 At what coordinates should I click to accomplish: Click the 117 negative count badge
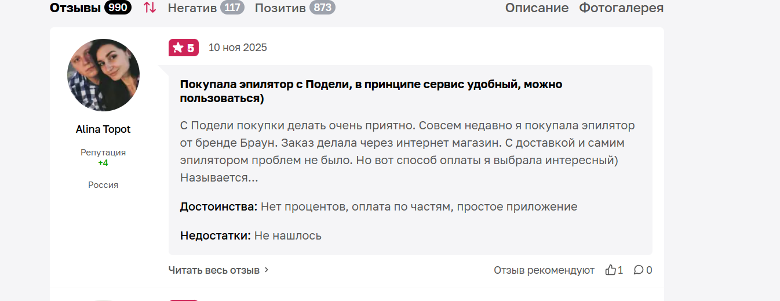coord(232,8)
